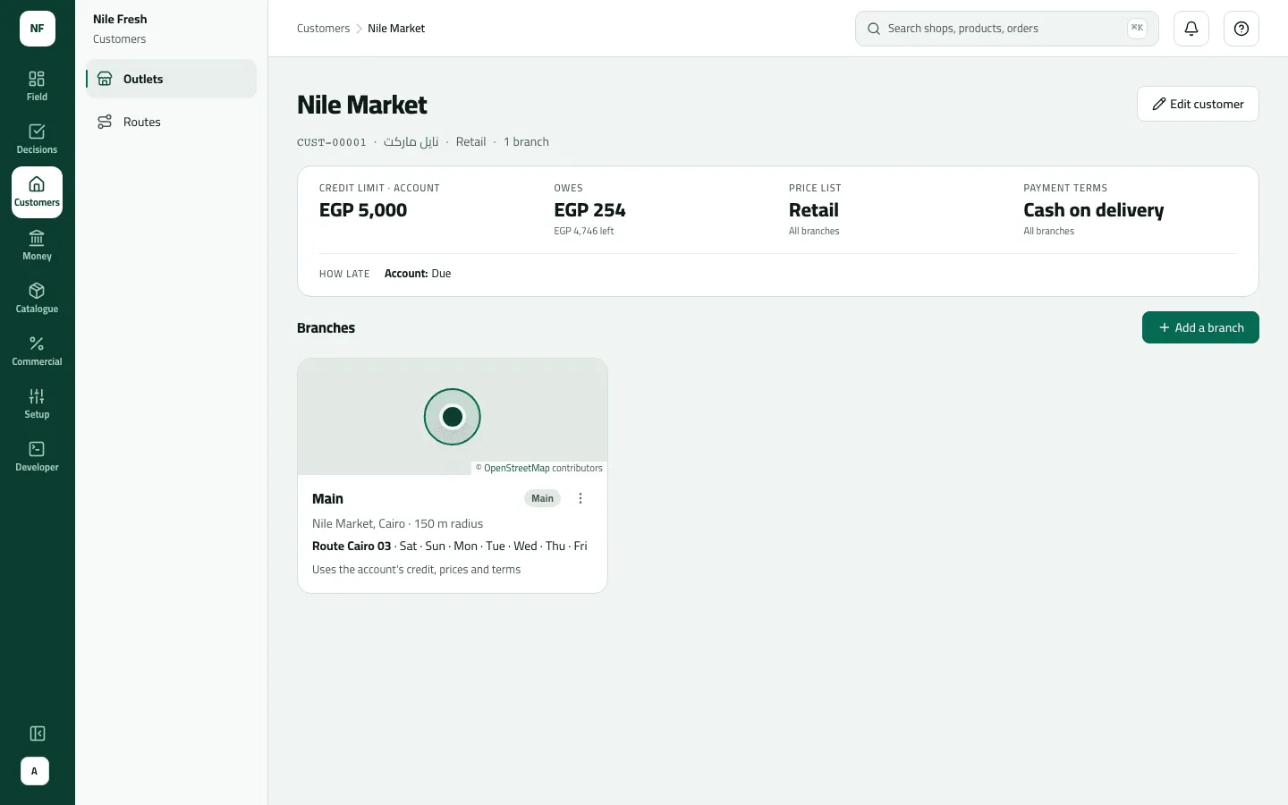This screenshot has width=1288, height=805.
Task: Open the Field section in the sidebar
Action: click(x=37, y=87)
